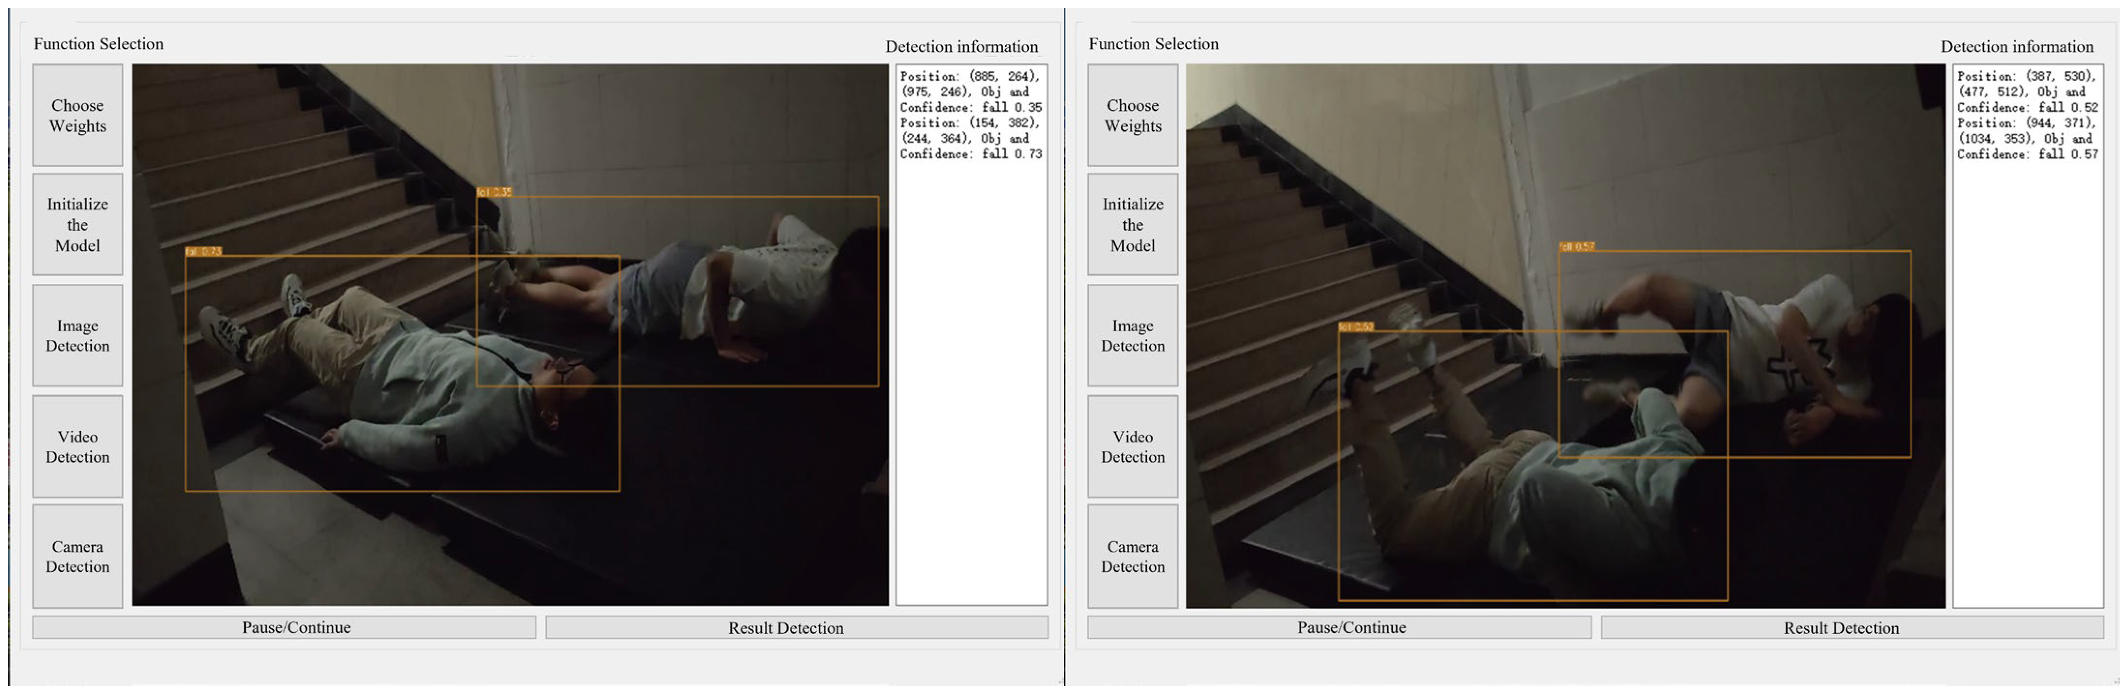
Task: Select Image Detection in right window
Action: coord(1132,336)
